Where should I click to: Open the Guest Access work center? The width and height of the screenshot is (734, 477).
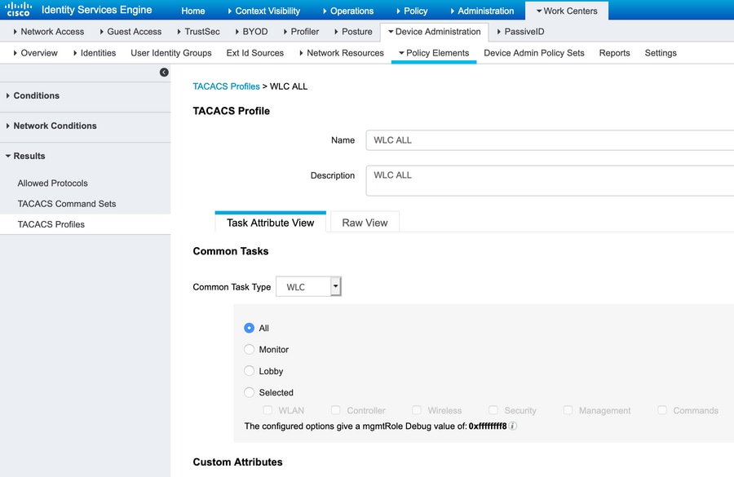click(x=130, y=31)
